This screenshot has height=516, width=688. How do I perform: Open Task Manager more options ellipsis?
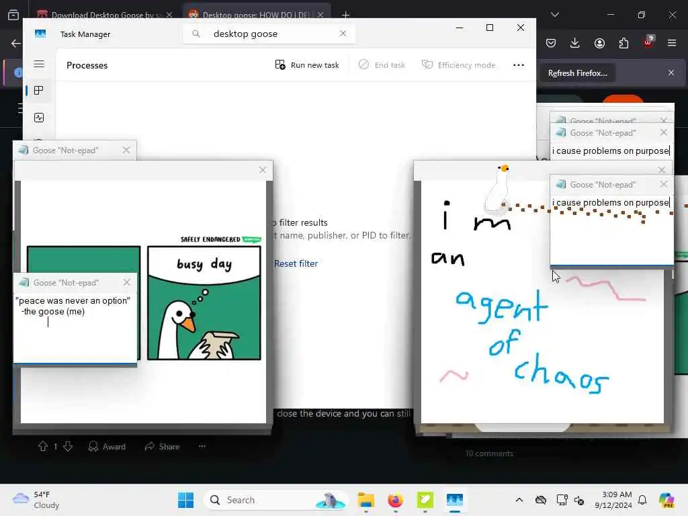519,65
